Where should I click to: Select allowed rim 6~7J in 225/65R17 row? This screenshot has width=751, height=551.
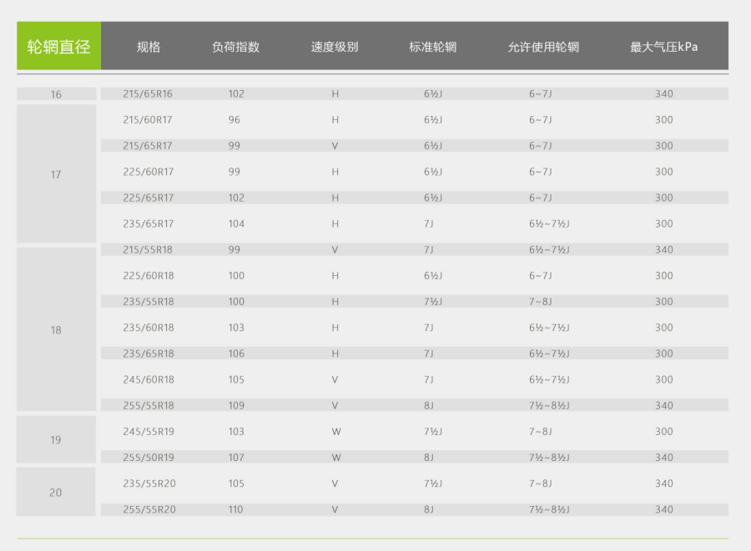pos(540,198)
